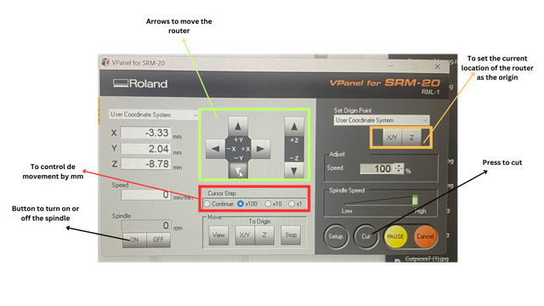Select x100 cursor step option
This screenshot has height=306, width=544.
241,204
